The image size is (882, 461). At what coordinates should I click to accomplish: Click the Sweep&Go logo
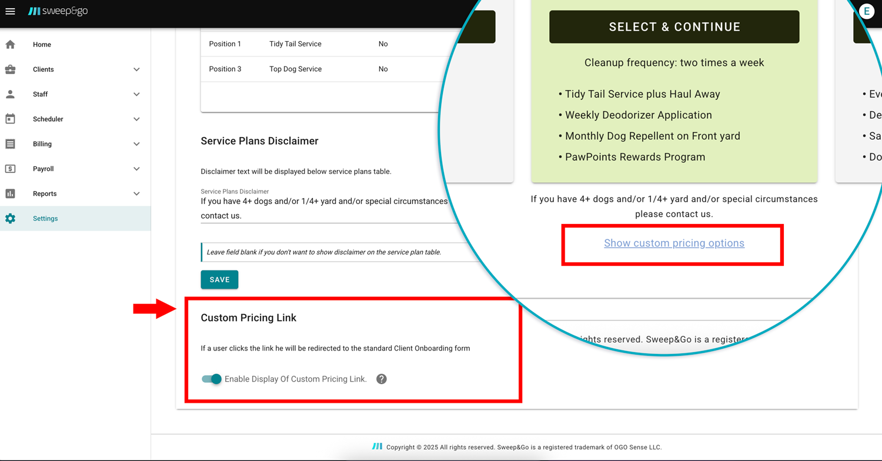click(x=57, y=11)
